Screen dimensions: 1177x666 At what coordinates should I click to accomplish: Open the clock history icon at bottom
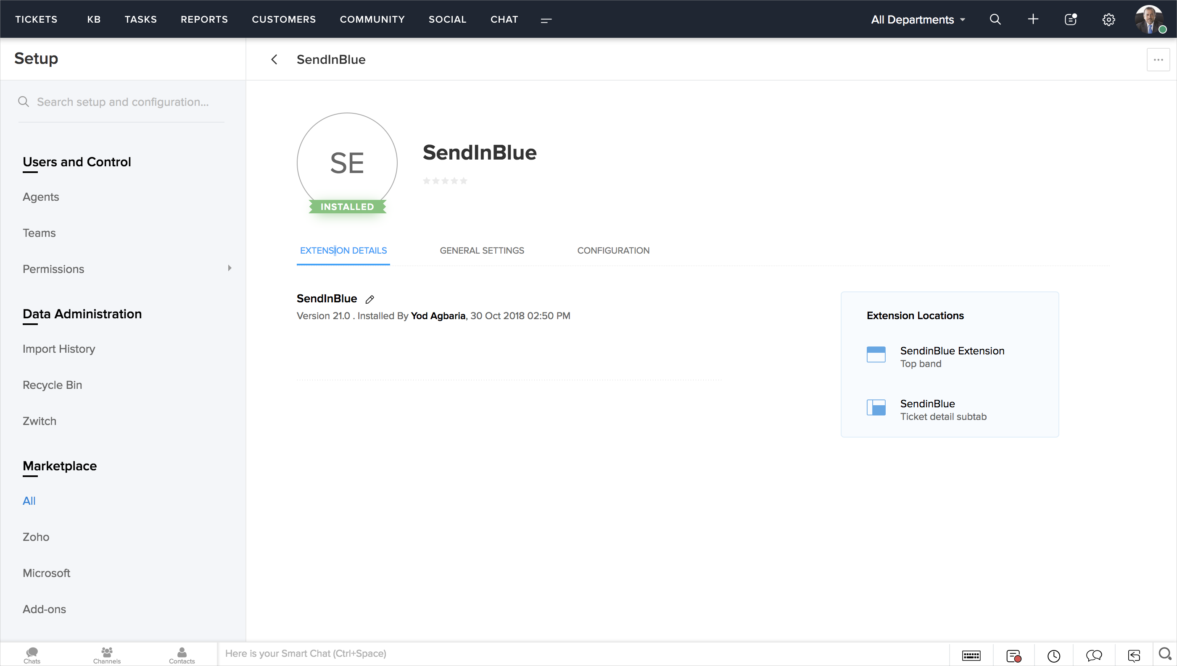click(1053, 656)
